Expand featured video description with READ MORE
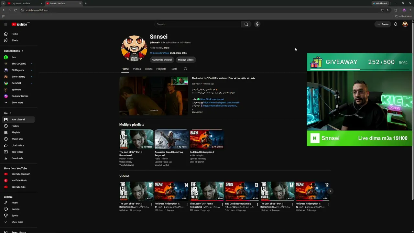The height and width of the screenshot is (233, 414). (x=197, y=112)
